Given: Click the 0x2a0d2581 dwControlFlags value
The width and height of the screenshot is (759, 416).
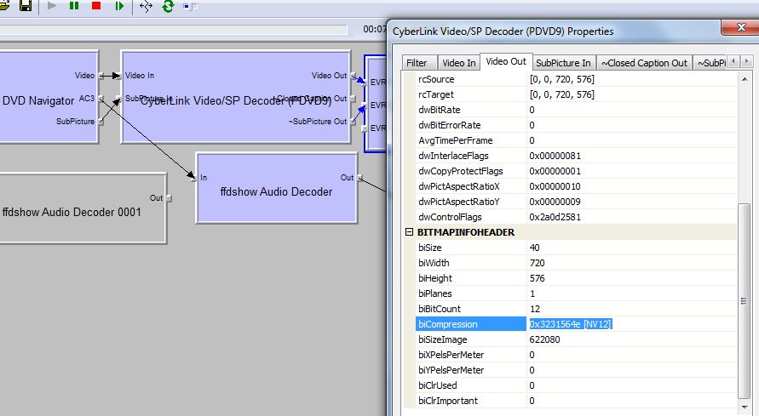Looking at the screenshot, I should tap(555, 217).
